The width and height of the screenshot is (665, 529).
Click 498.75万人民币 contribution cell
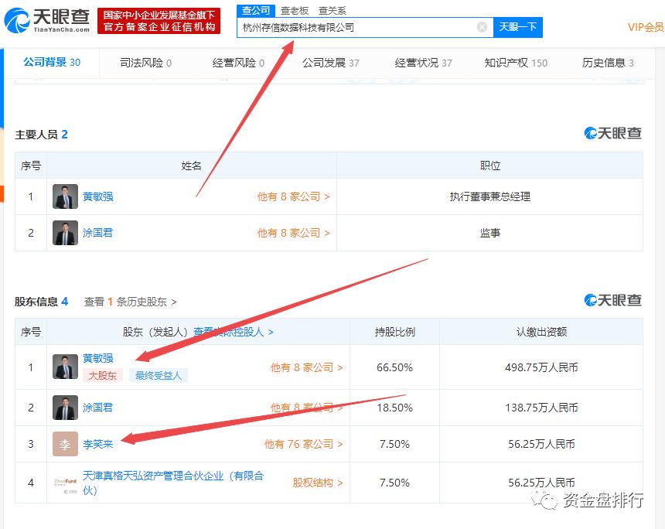click(541, 367)
